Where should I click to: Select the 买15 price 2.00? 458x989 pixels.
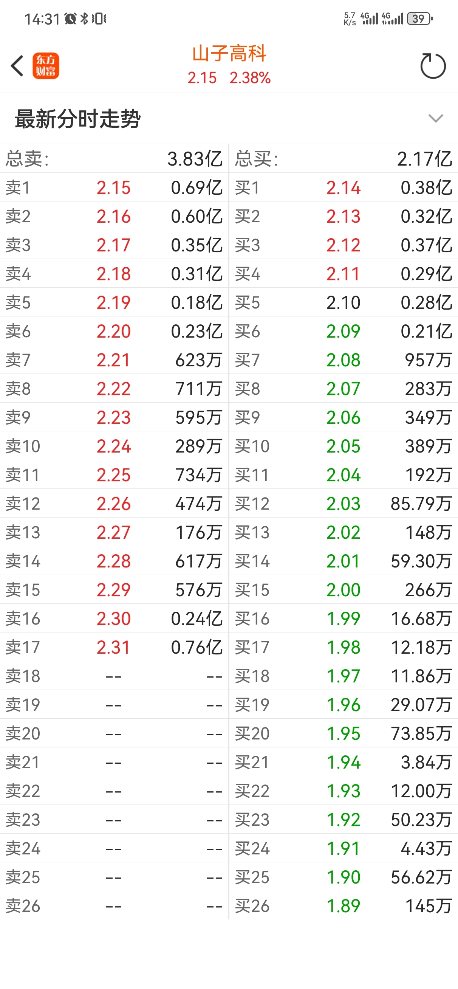[343, 590]
